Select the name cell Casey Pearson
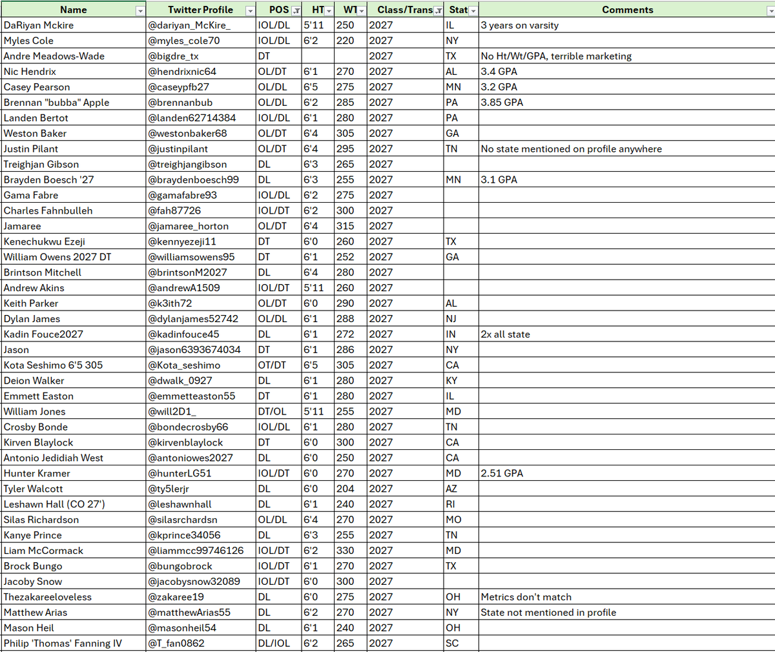 (74, 87)
